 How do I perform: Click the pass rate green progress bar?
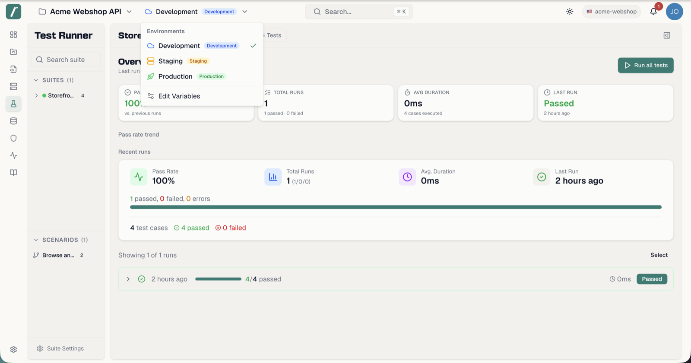[396, 207]
